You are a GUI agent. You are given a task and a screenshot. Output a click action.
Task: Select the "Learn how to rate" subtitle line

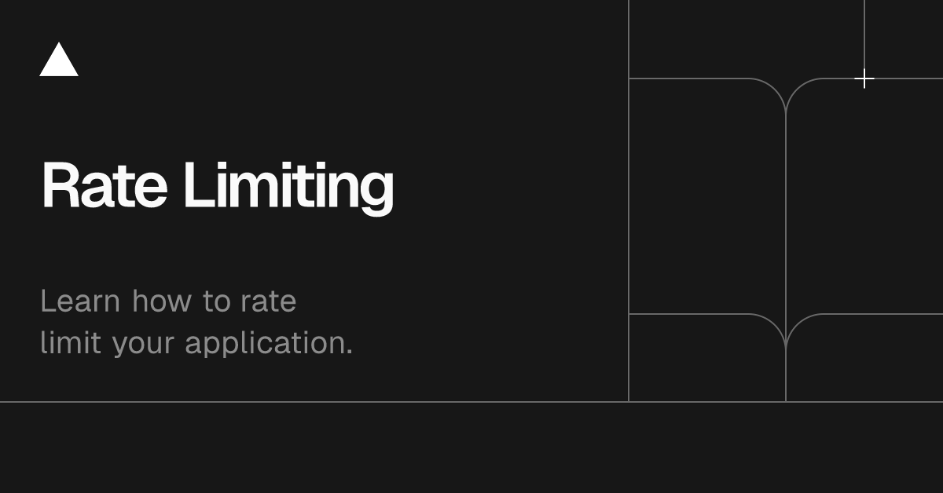click(x=168, y=301)
